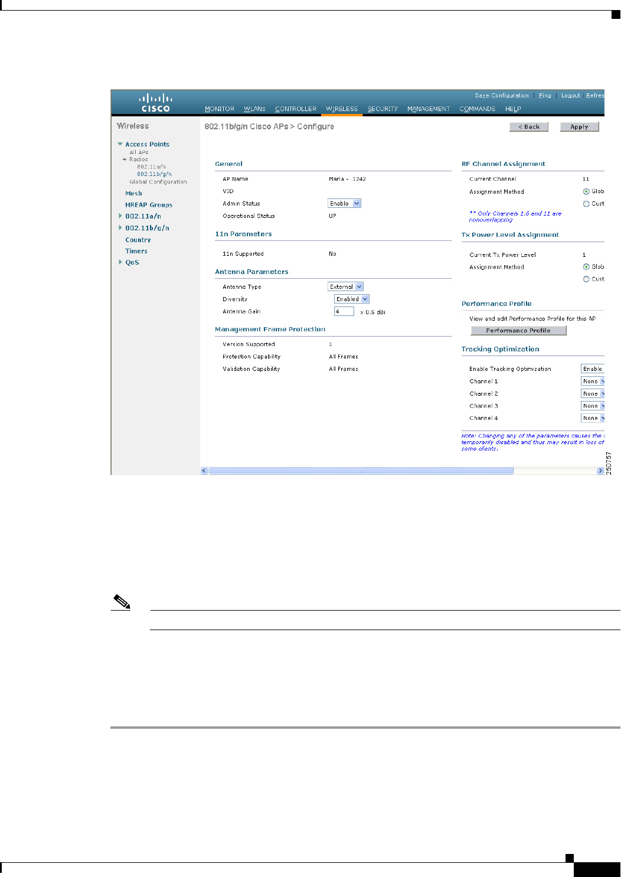Open the Antenna Type dropdown
This screenshot has height=877, width=621.
coord(345,286)
